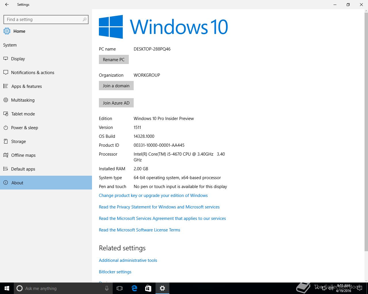Open the Windows Start button
This screenshot has height=294, width=368.
tap(7, 288)
